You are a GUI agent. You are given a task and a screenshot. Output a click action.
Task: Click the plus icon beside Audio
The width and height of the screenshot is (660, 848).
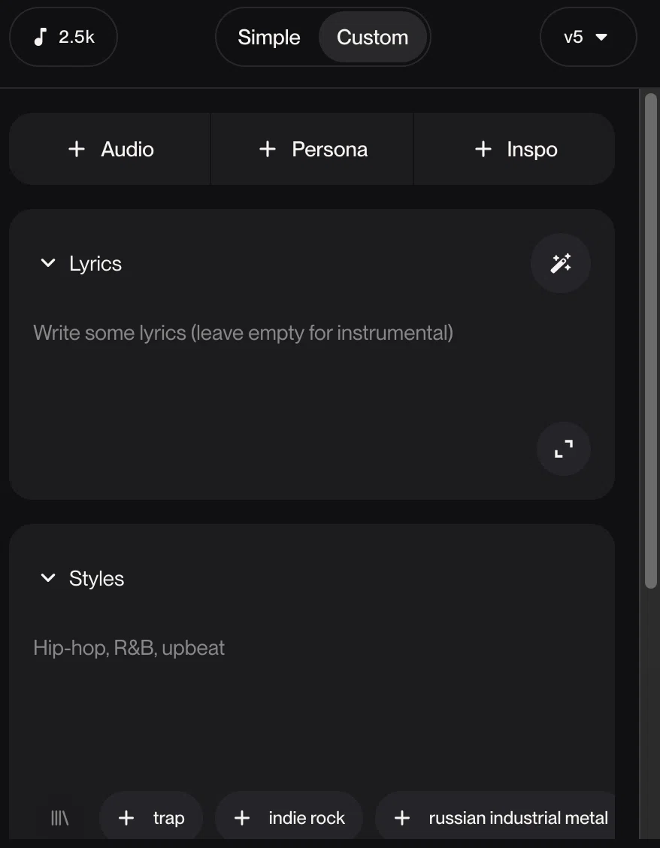click(77, 149)
